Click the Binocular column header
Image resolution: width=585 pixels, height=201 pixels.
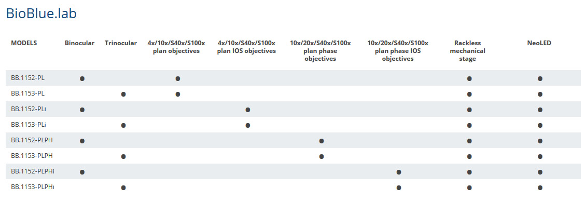(79, 43)
